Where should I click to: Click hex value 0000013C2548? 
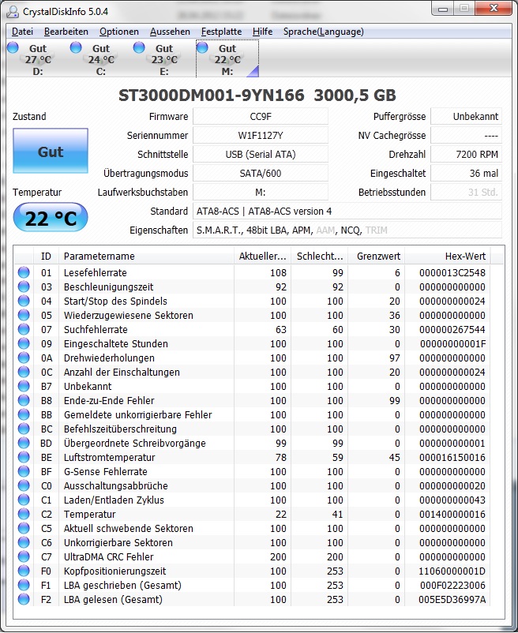[x=452, y=272]
